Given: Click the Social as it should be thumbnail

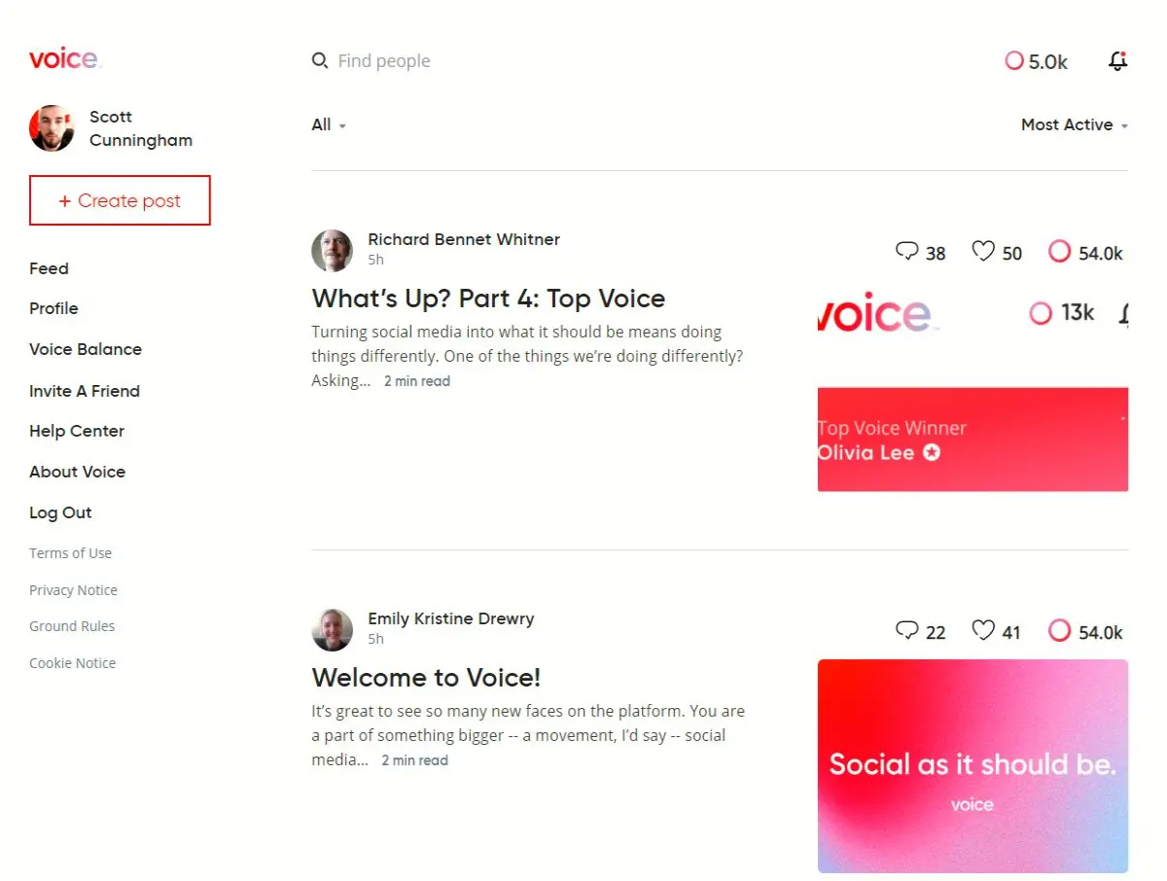Looking at the screenshot, I should click(972, 766).
